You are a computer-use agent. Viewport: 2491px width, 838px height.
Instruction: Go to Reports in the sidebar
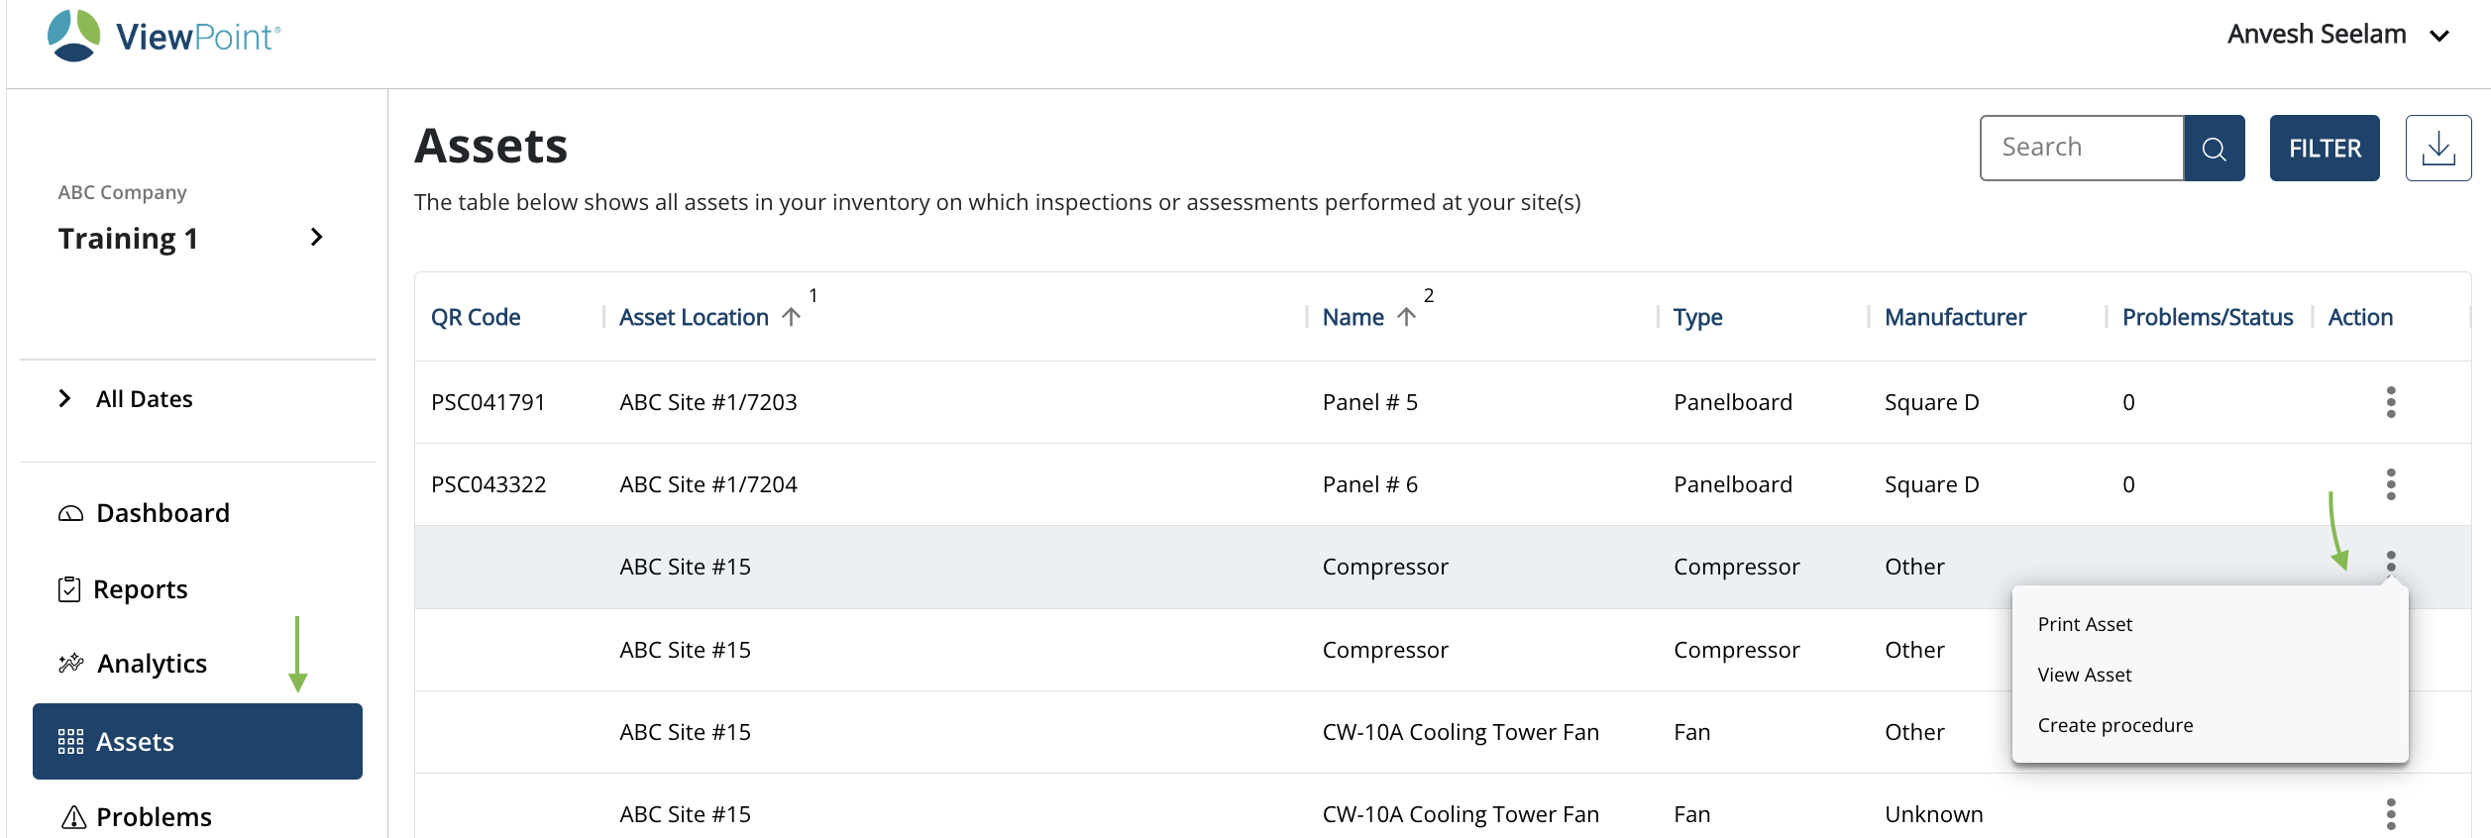tap(140, 589)
